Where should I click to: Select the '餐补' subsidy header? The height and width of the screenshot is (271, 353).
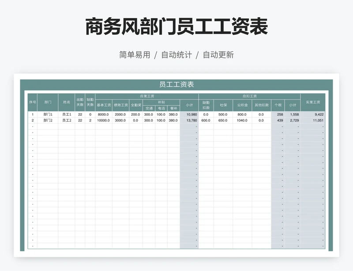pos(173,108)
